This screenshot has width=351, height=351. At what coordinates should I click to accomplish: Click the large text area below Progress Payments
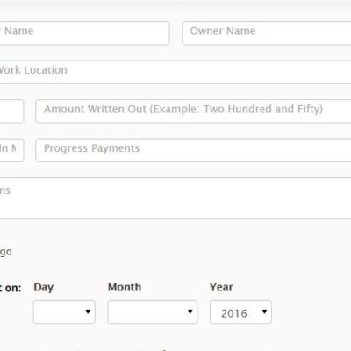[x=175, y=198]
